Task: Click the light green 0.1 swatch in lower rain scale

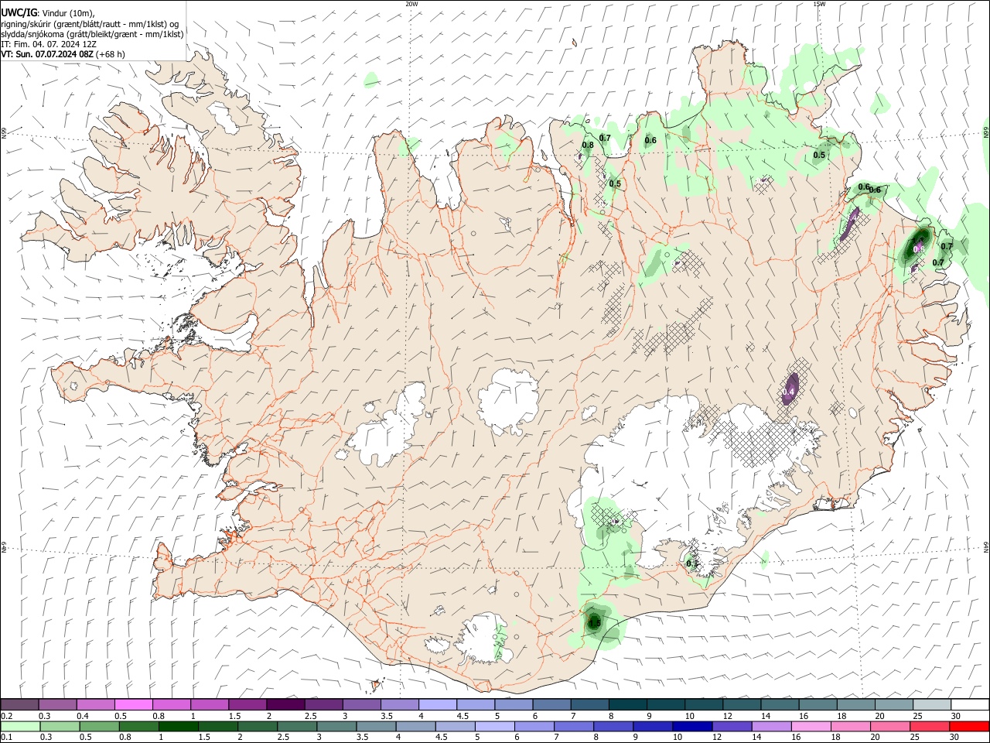Action: pos(20,726)
